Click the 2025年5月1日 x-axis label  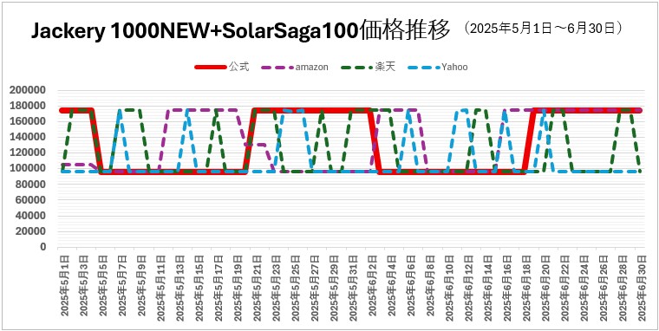coord(65,286)
